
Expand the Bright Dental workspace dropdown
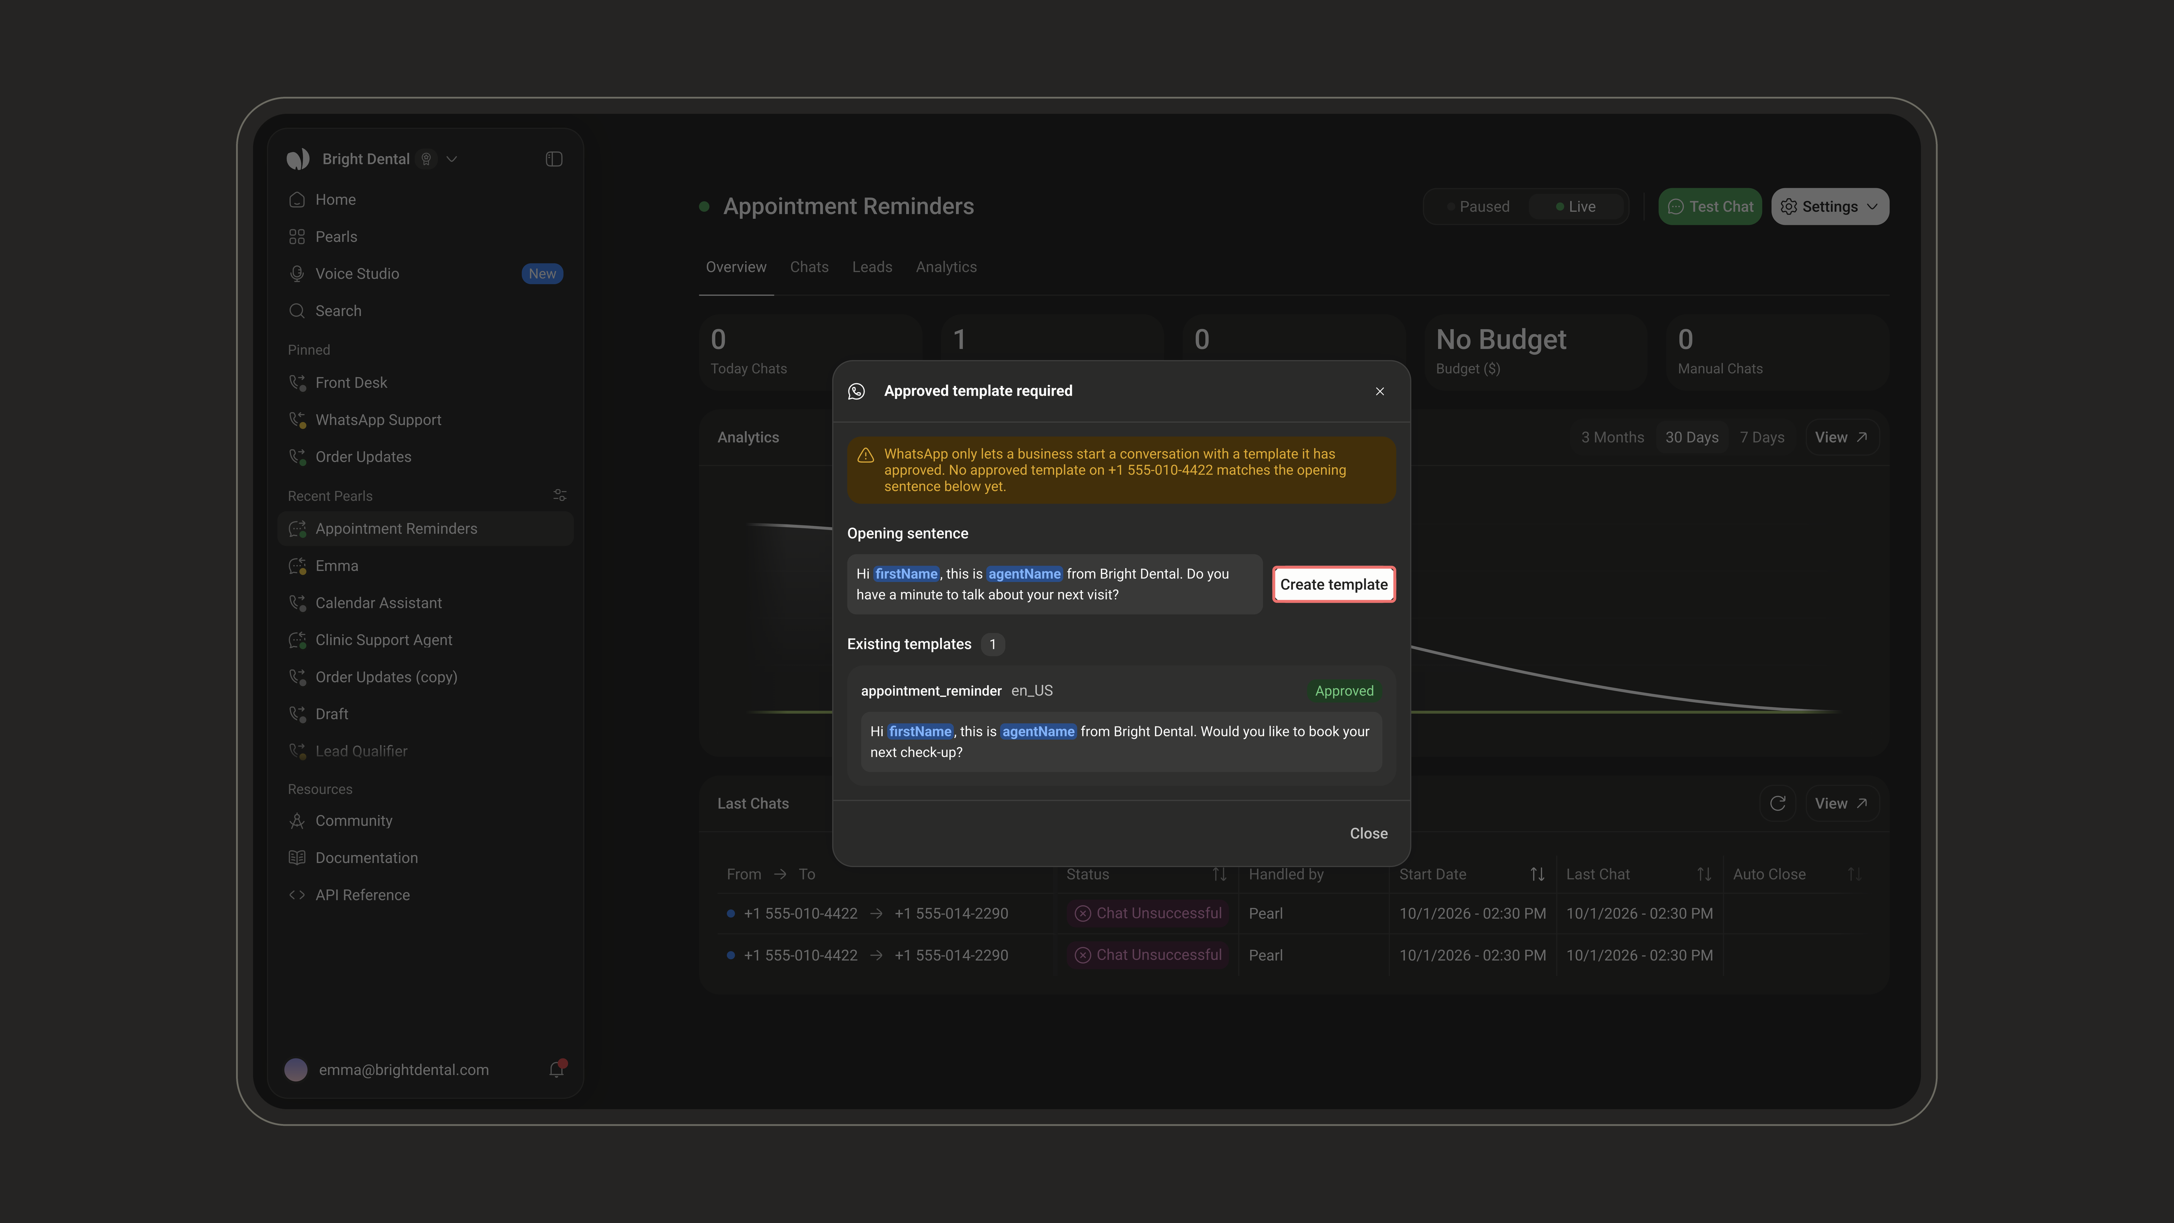(x=451, y=159)
